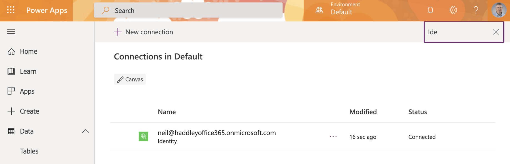The height and width of the screenshot is (164, 510).
Task: Click the help question mark icon
Action: coord(476,10)
